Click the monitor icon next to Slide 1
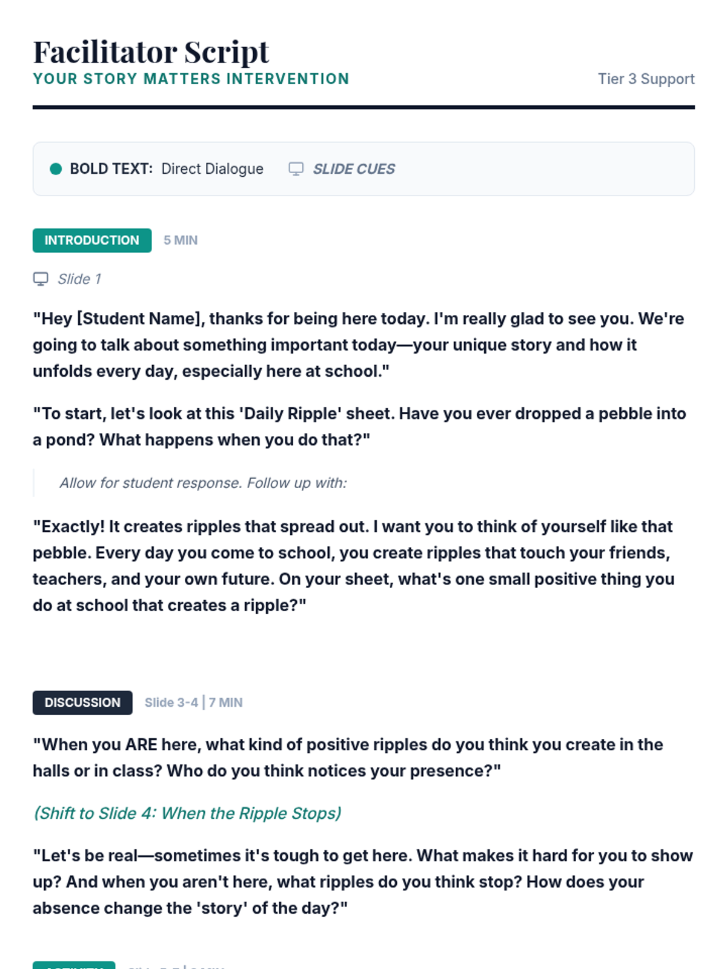727x969 pixels. [x=41, y=279]
